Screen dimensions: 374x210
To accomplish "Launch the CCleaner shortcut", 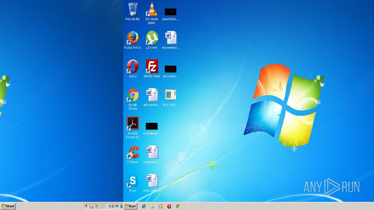I will (x=133, y=154).
